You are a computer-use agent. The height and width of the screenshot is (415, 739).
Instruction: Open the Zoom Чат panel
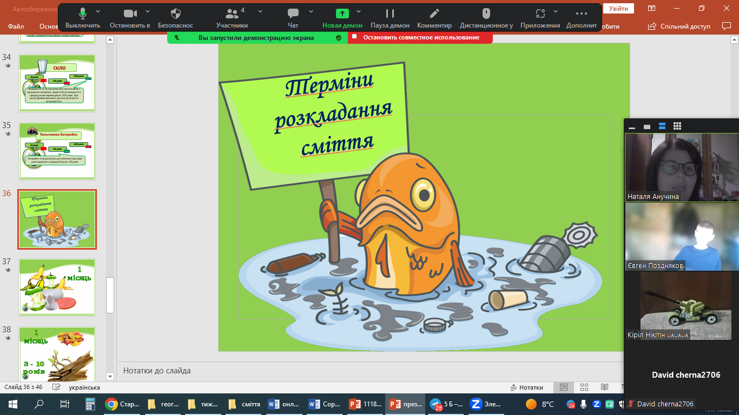[x=293, y=18]
